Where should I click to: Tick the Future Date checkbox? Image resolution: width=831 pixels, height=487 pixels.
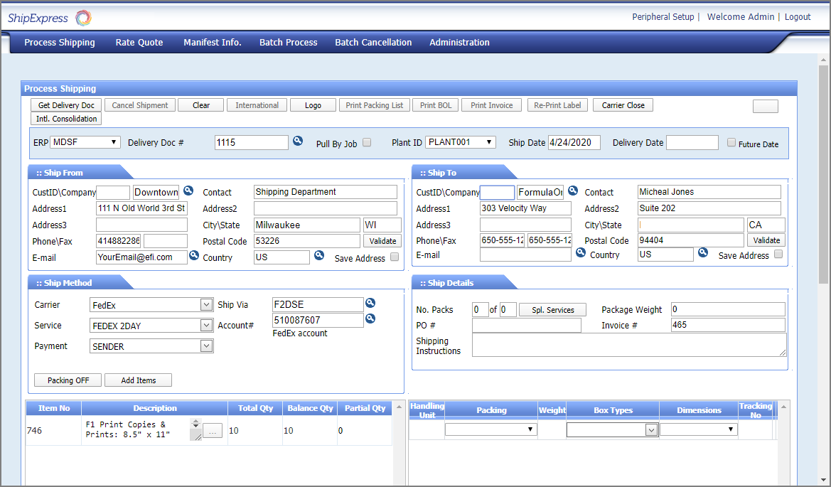click(731, 143)
